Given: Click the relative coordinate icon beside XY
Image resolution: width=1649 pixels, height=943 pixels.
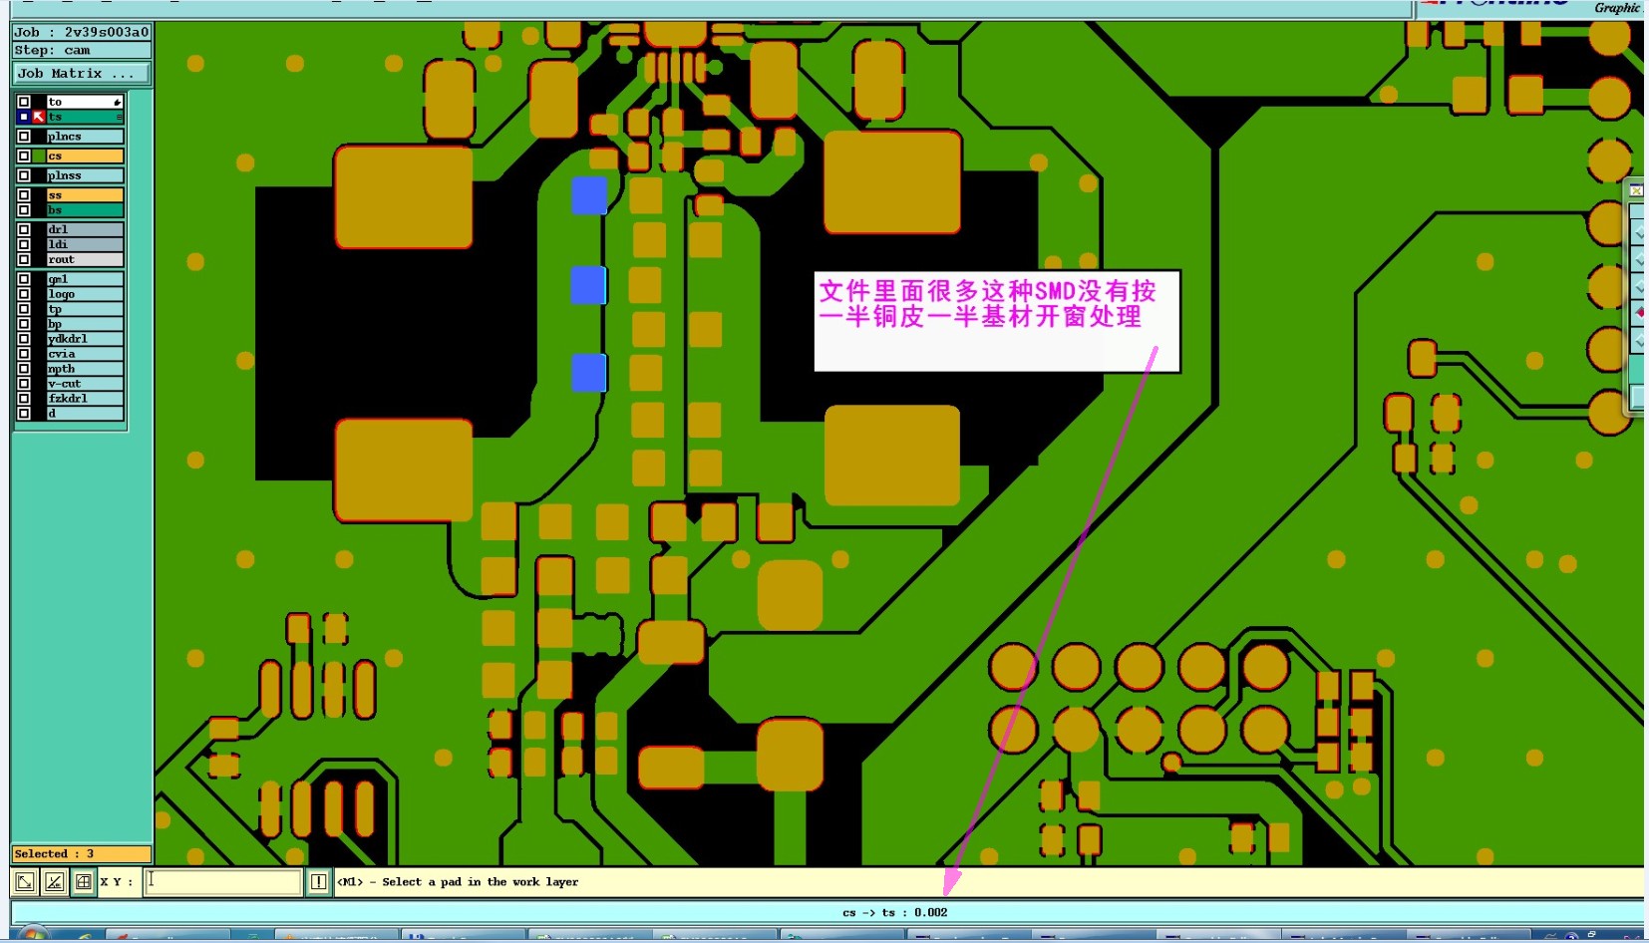Looking at the screenshot, I should pyautogui.click(x=55, y=882).
